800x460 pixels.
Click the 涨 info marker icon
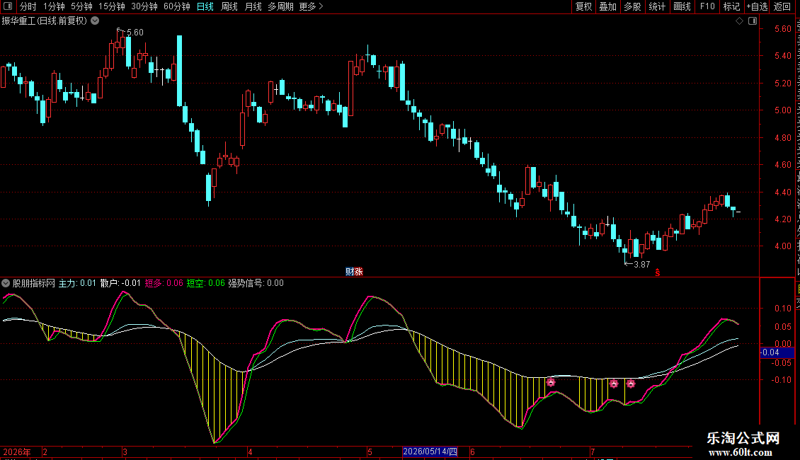click(x=359, y=272)
